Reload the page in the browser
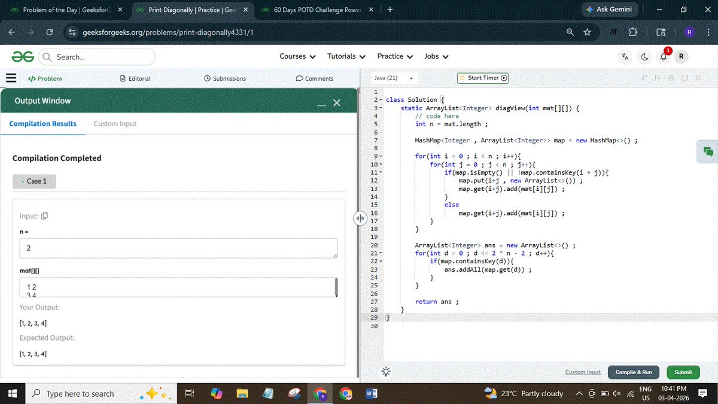The width and height of the screenshot is (718, 404). (x=50, y=32)
